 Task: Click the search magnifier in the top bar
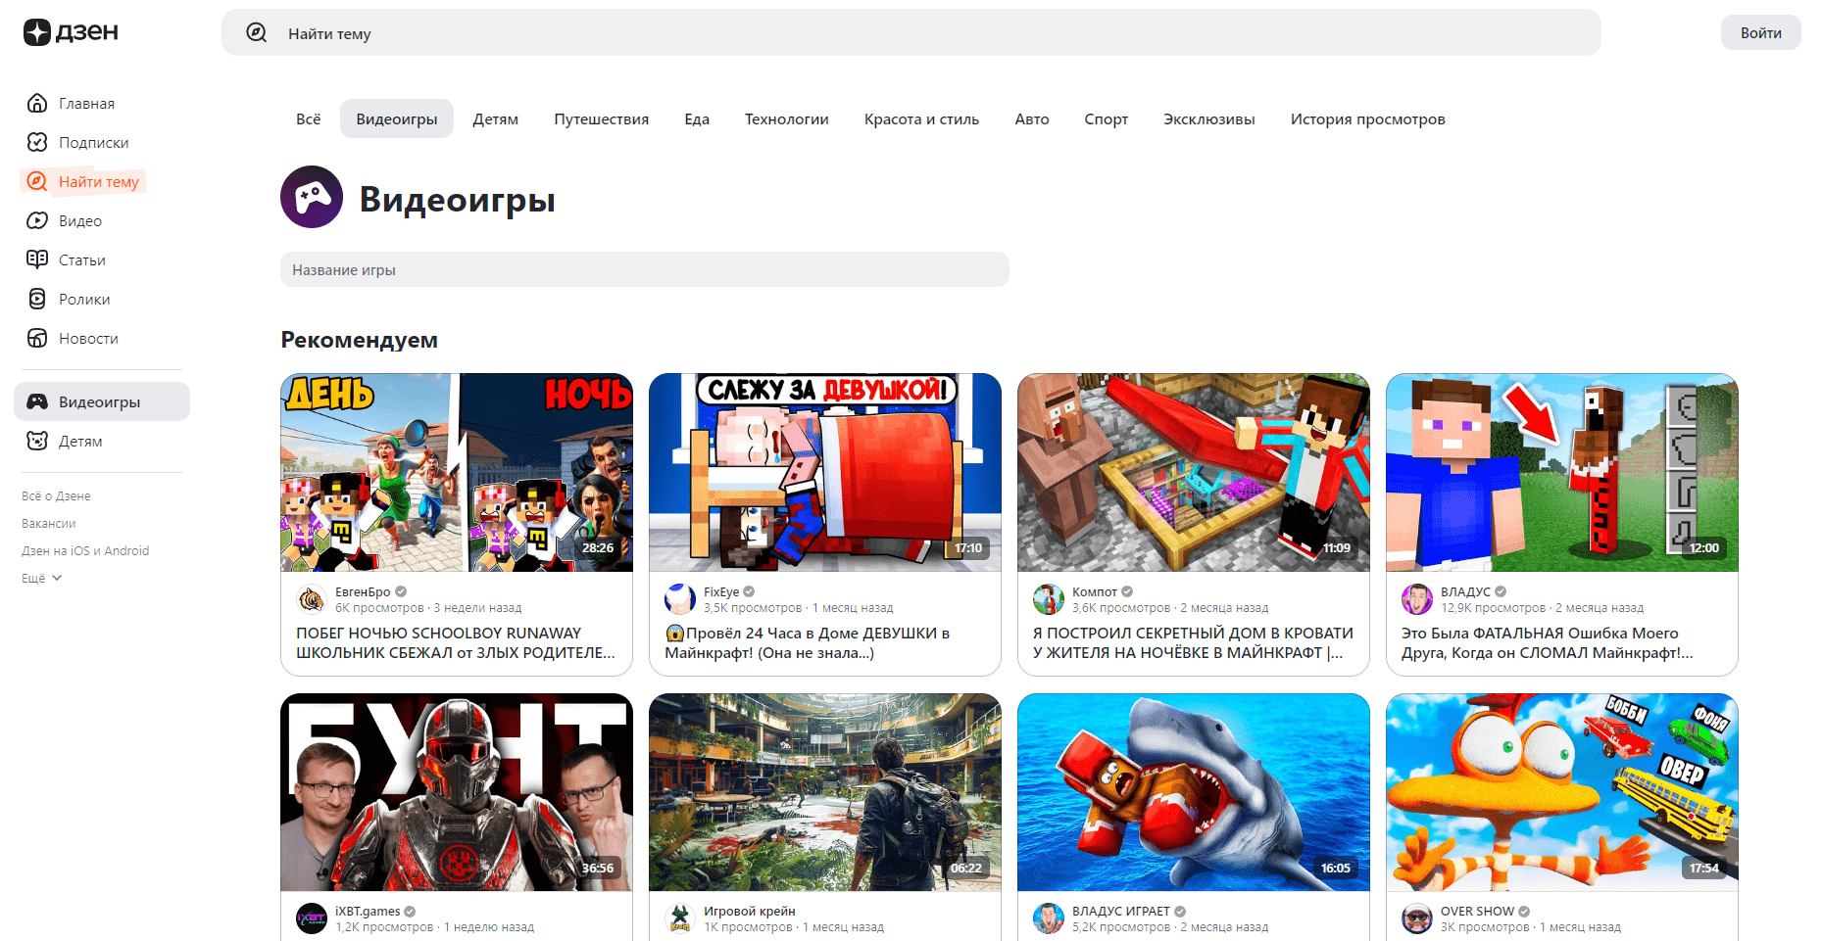click(256, 32)
